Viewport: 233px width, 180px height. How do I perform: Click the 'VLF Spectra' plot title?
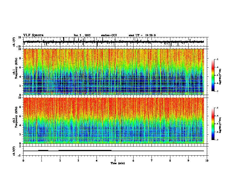pyautogui.click(x=33, y=35)
